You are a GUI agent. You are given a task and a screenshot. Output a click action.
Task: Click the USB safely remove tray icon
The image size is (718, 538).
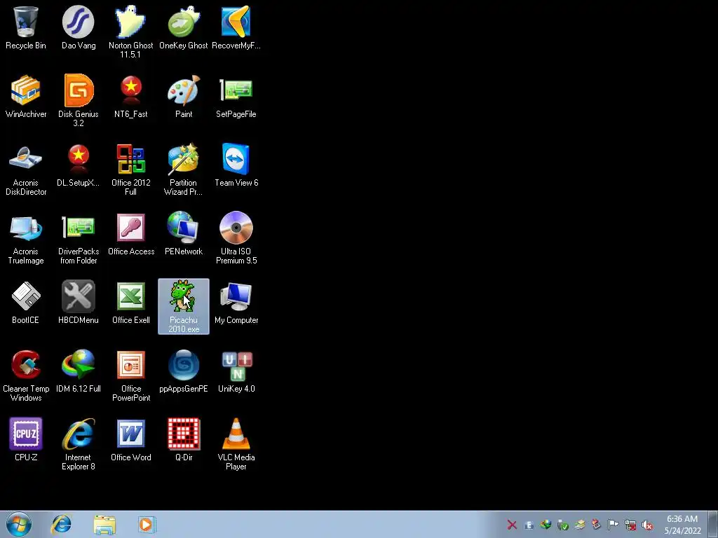[x=563, y=525]
